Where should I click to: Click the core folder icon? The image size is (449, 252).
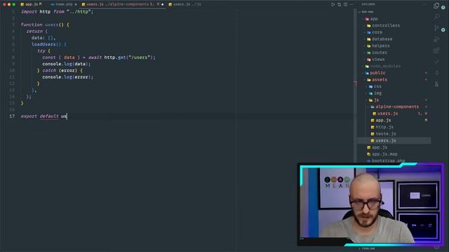tap(369, 33)
